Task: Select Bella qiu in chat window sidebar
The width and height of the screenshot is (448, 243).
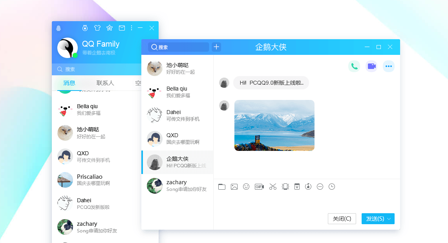Action: point(177,92)
